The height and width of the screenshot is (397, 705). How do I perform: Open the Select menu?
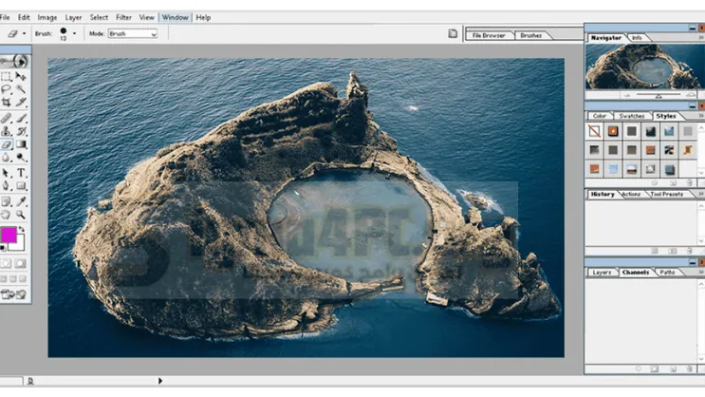tap(99, 17)
